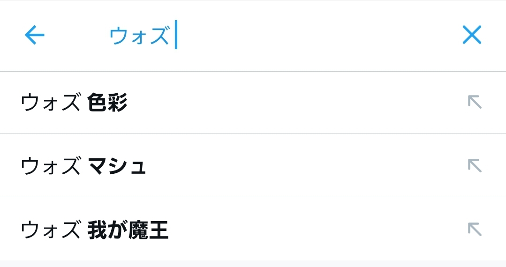The width and height of the screenshot is (506, 267).
Task: Tap the ウォズ prefix in the 我が魔王 row
Action: click(x=51, y=230)
